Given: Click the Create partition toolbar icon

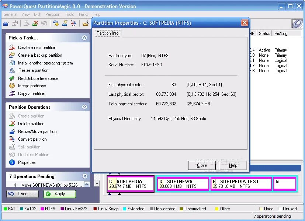Looking at the screenshot, I should (x=27, y=23).
